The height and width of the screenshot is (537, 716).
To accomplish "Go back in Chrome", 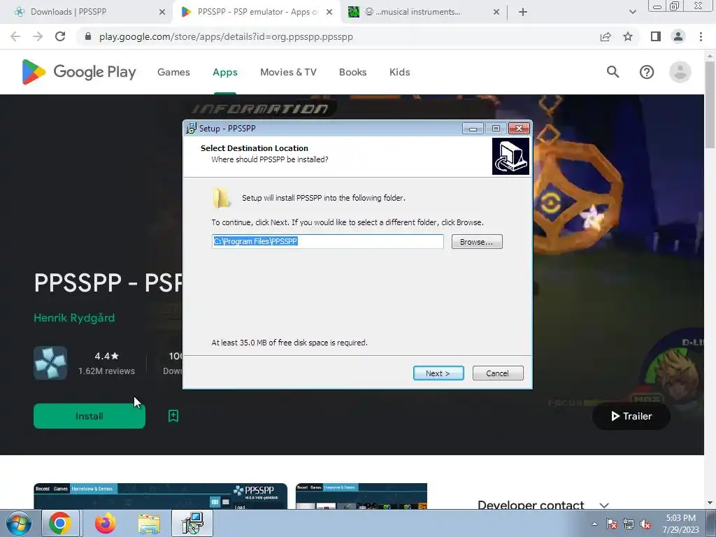I will point(15,36).
